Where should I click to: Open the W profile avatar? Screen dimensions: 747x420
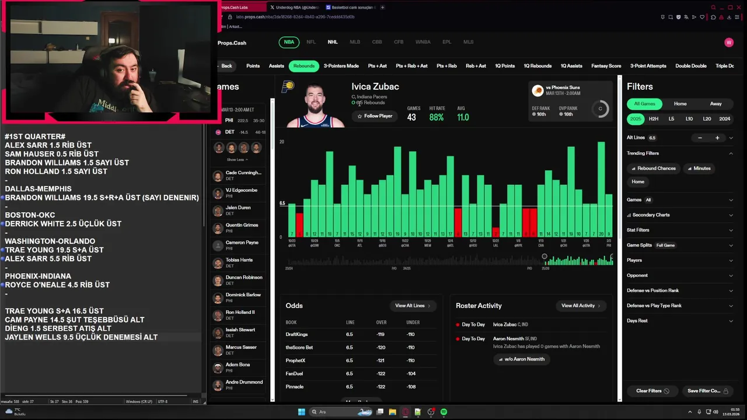(728, 43)
